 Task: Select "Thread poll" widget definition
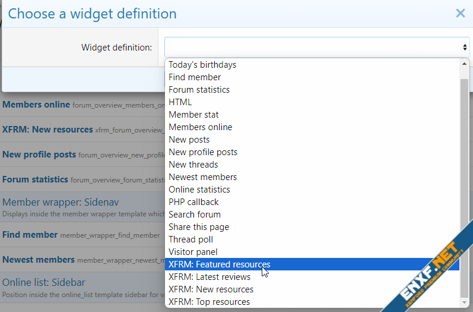tap(191, 239)
